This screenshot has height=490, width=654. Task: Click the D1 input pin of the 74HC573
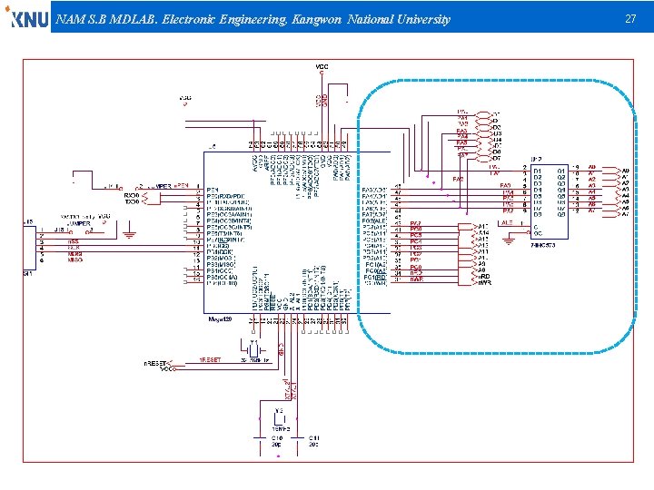point(537,171)
